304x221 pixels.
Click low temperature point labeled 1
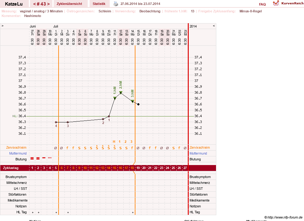(109, 116)
